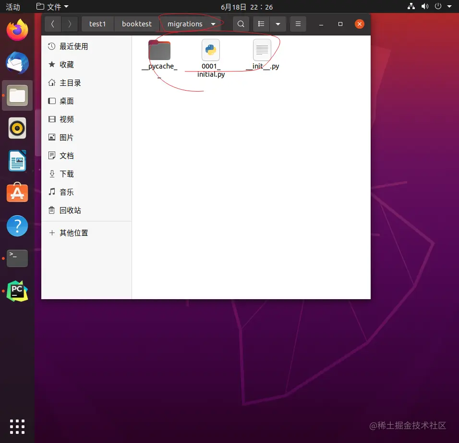Open Activities (活动) overview

coord(13,7)
